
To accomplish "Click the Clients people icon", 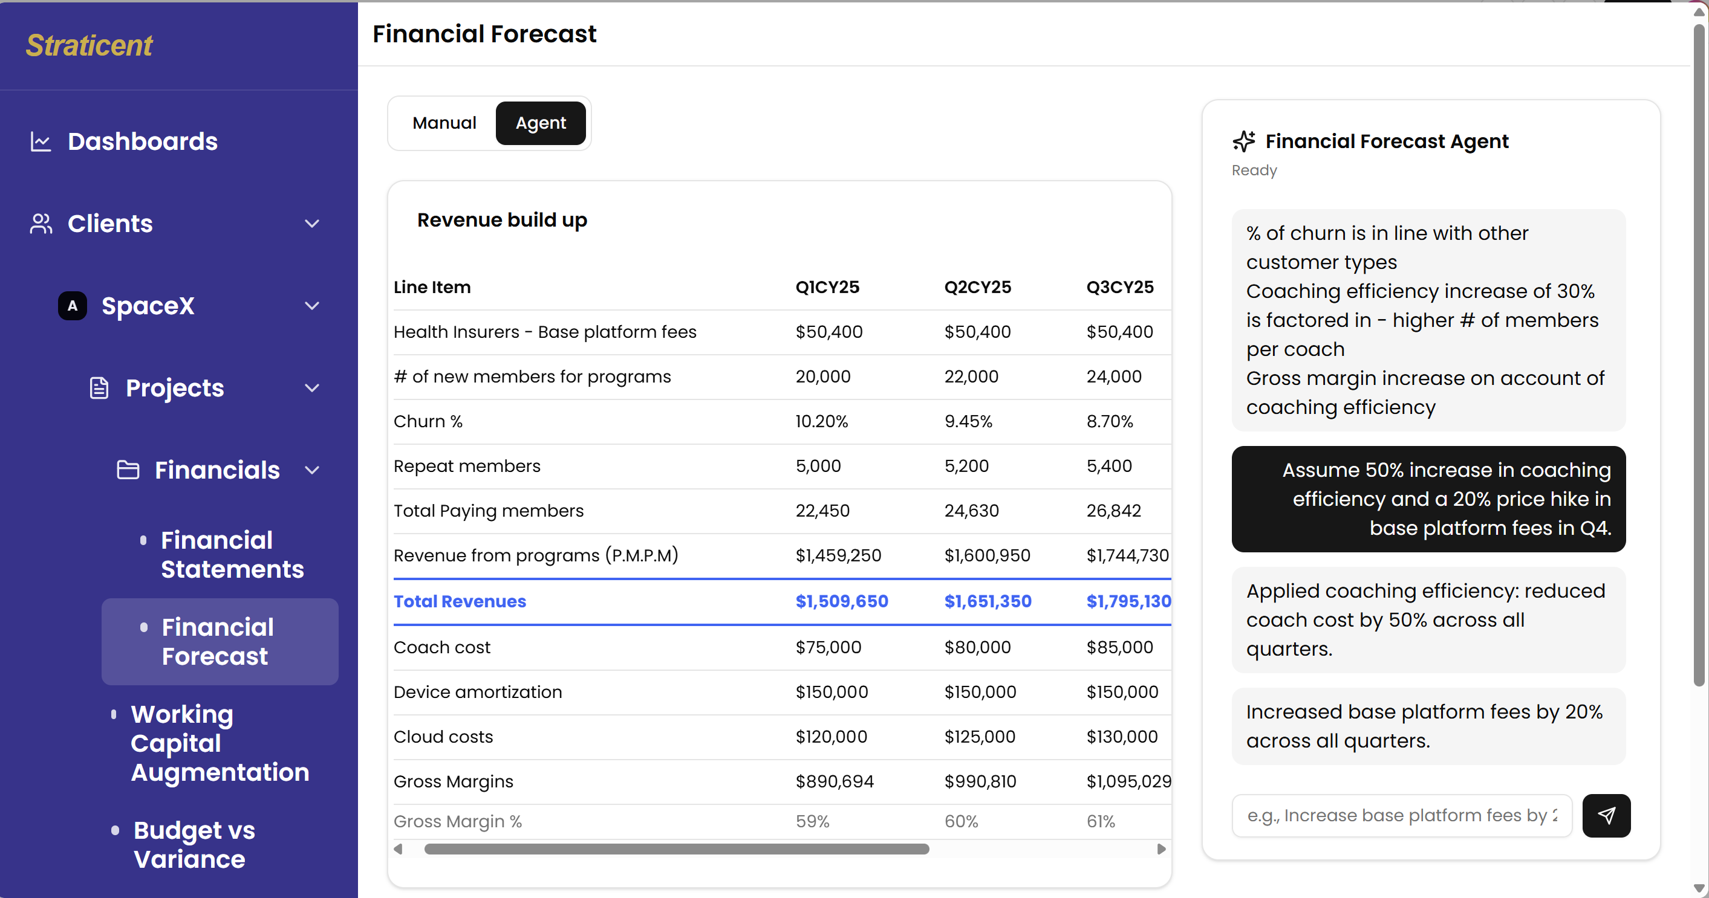I will 41,224.
